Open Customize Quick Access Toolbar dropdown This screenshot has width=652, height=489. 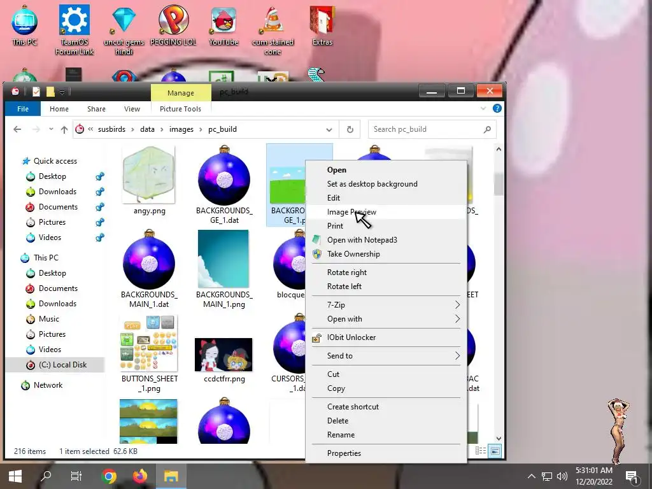point(62,92)
